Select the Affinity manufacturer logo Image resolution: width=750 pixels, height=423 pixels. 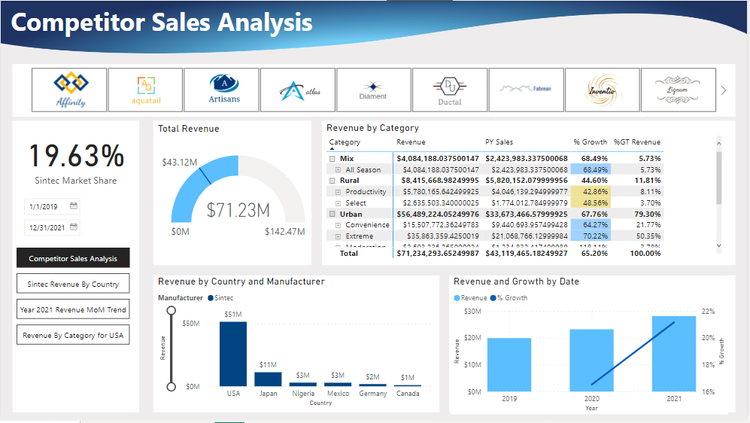(69, 90)
